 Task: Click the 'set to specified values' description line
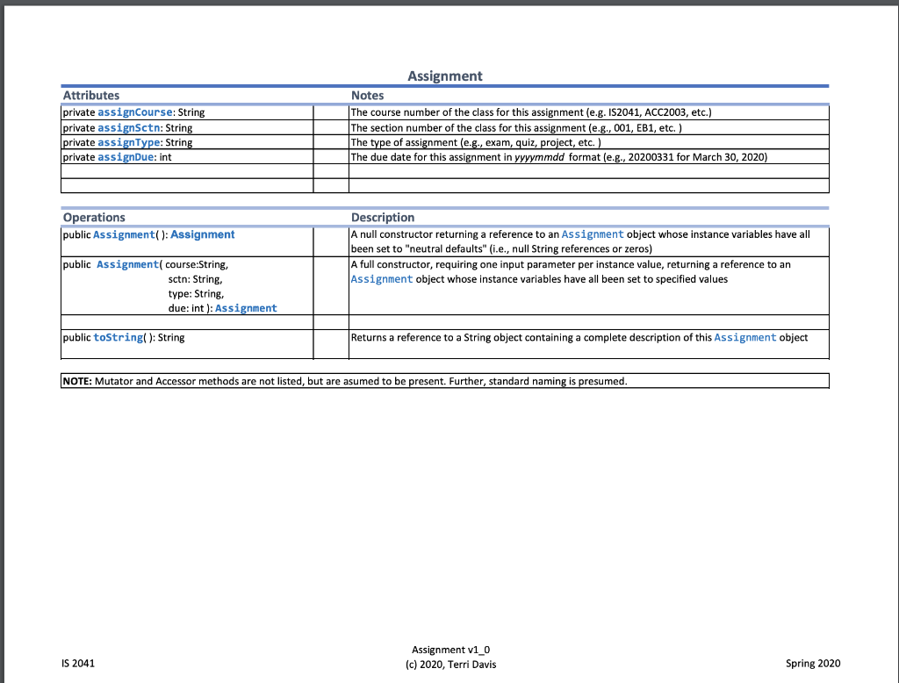tap(539, 279)
